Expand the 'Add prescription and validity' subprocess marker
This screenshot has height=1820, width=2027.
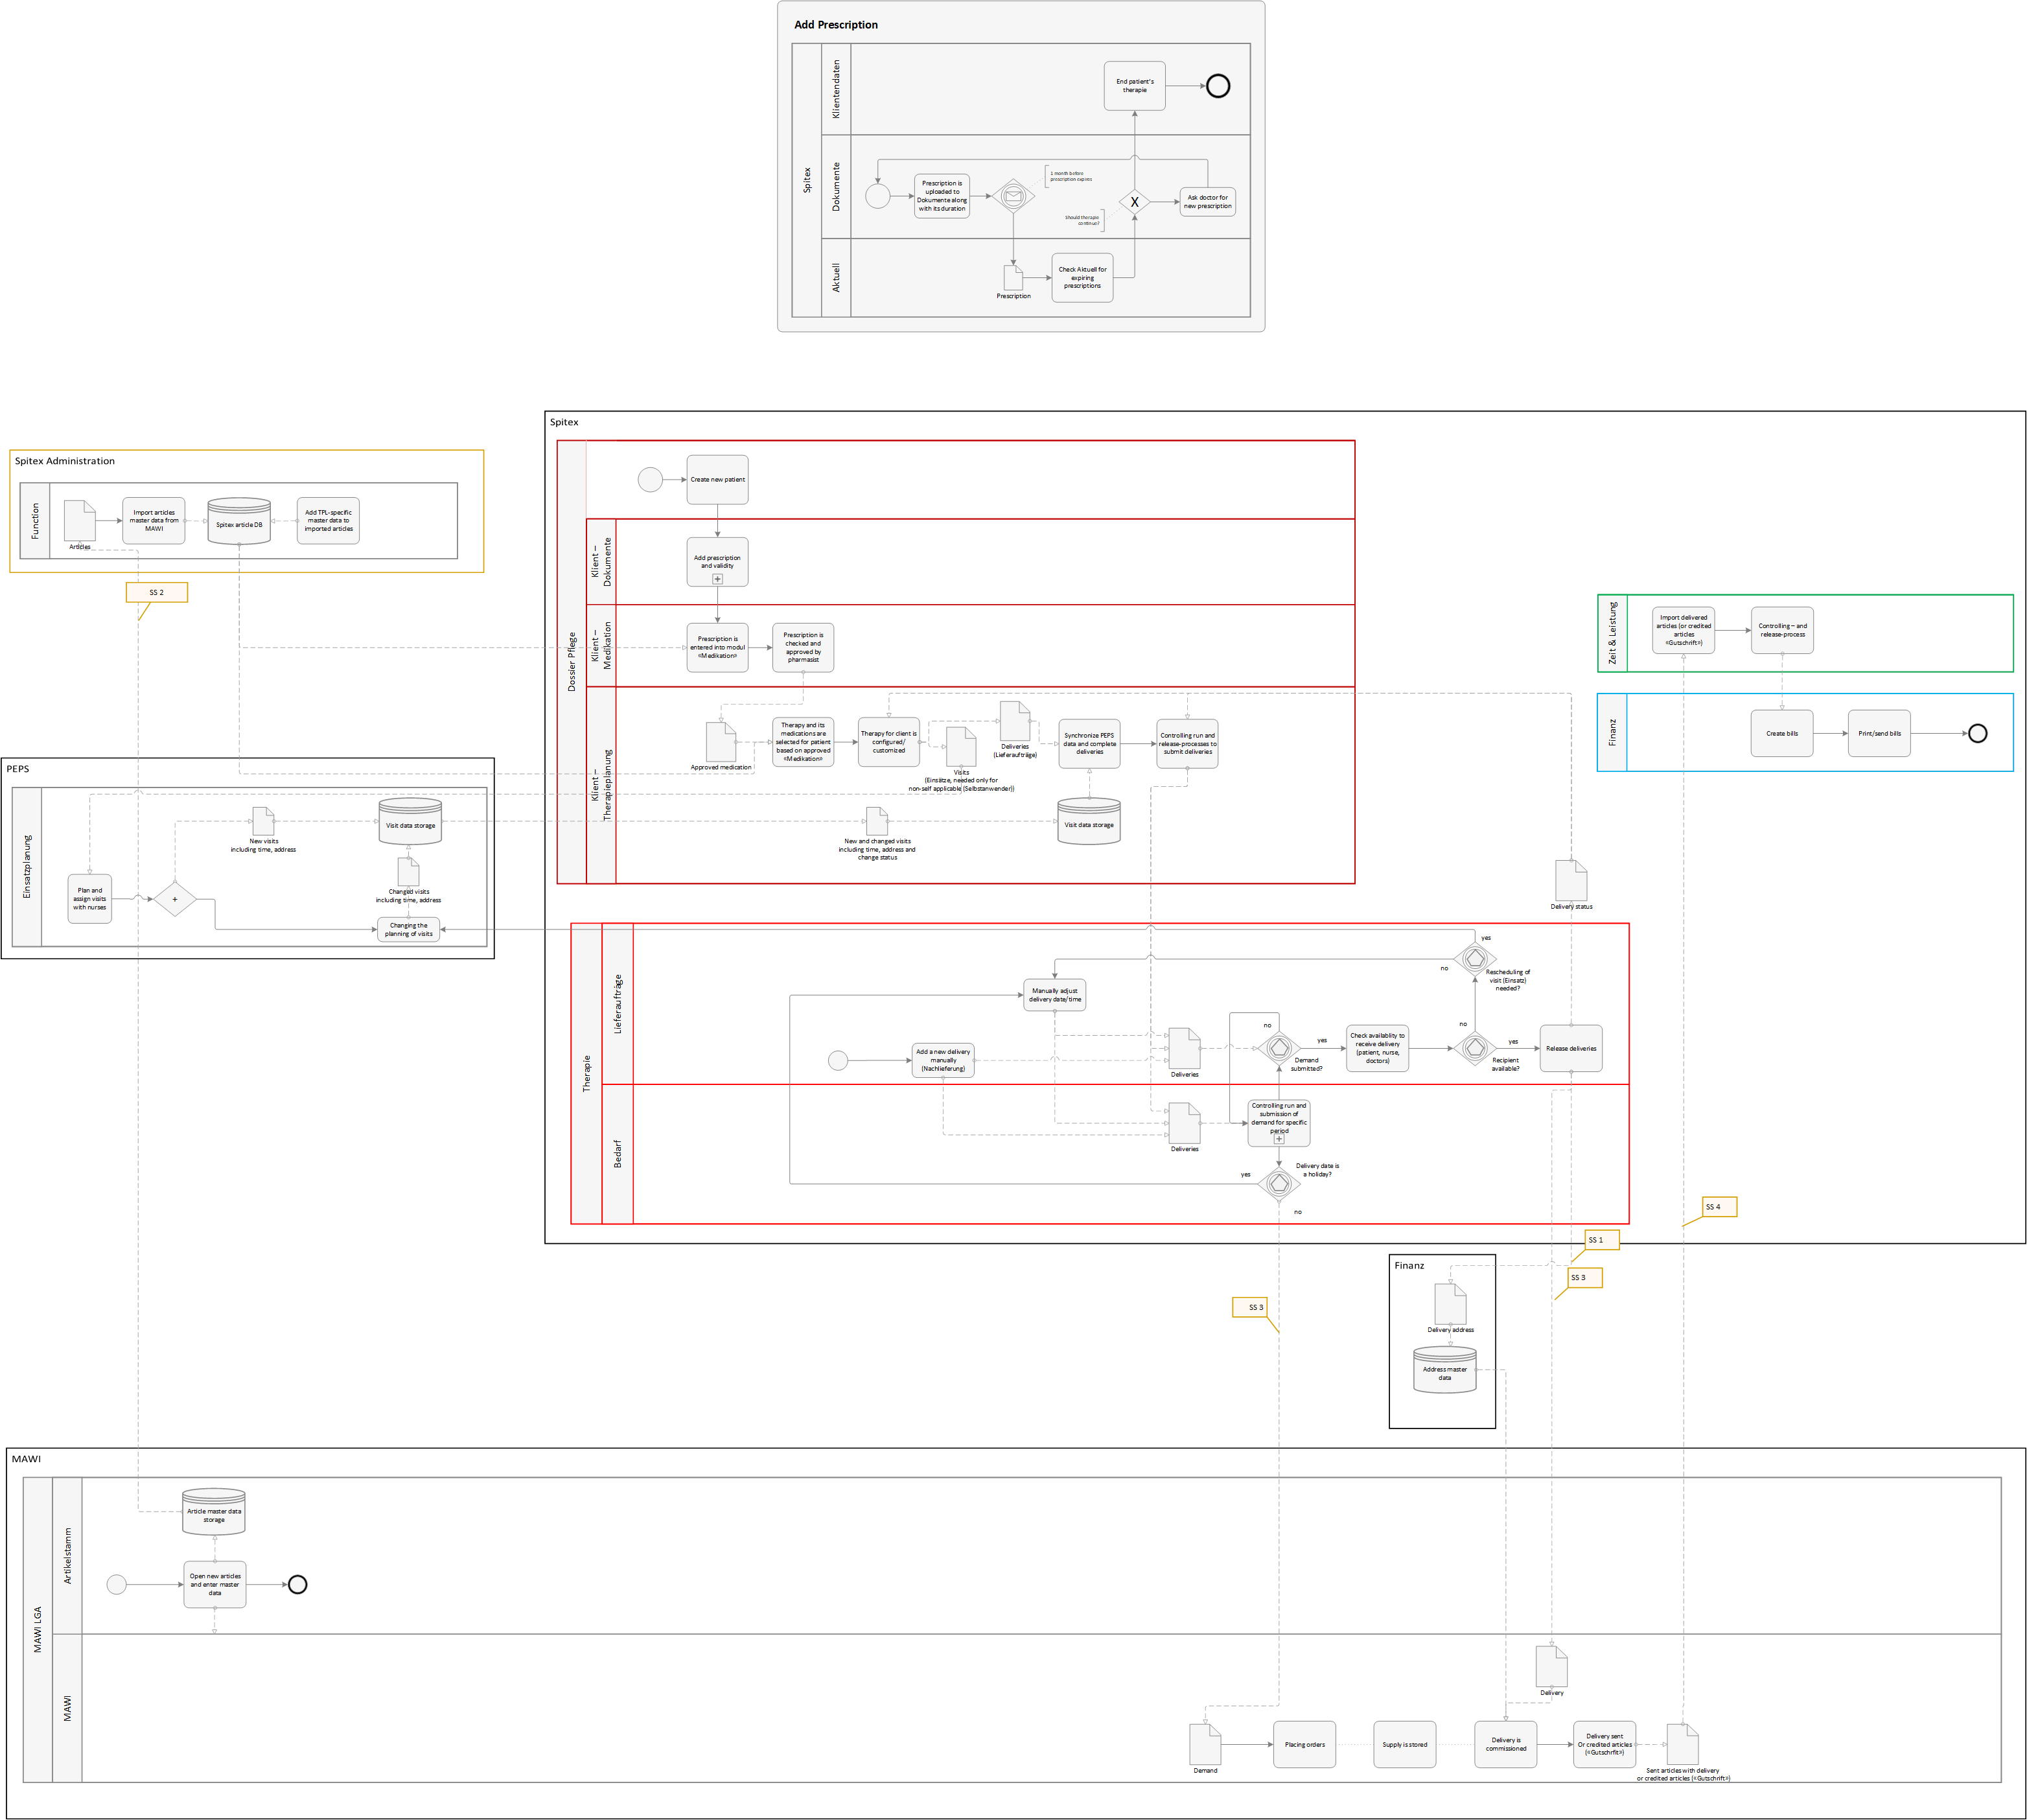click(717, 579)
